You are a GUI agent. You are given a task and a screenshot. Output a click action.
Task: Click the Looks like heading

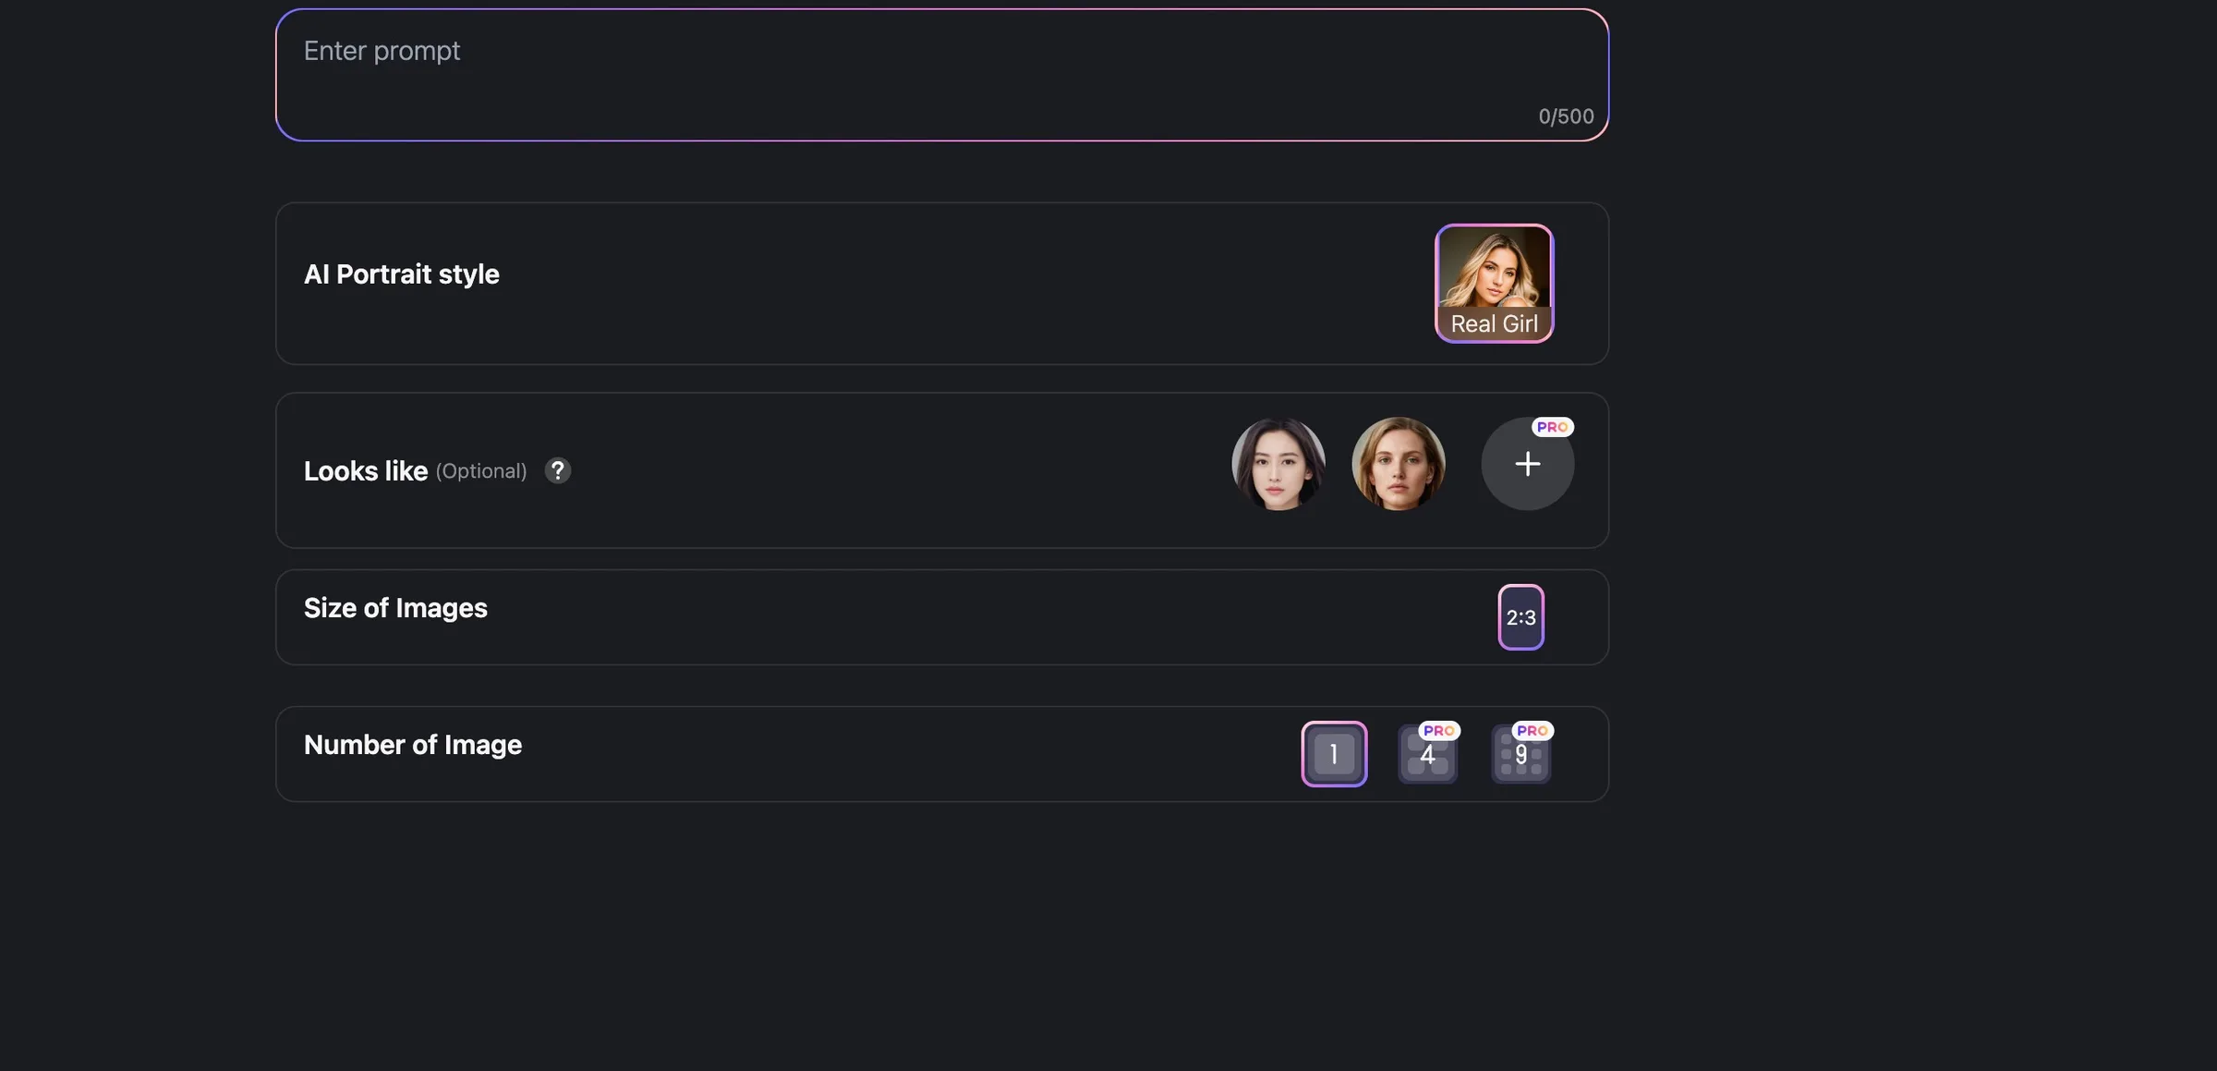point(366,471)
